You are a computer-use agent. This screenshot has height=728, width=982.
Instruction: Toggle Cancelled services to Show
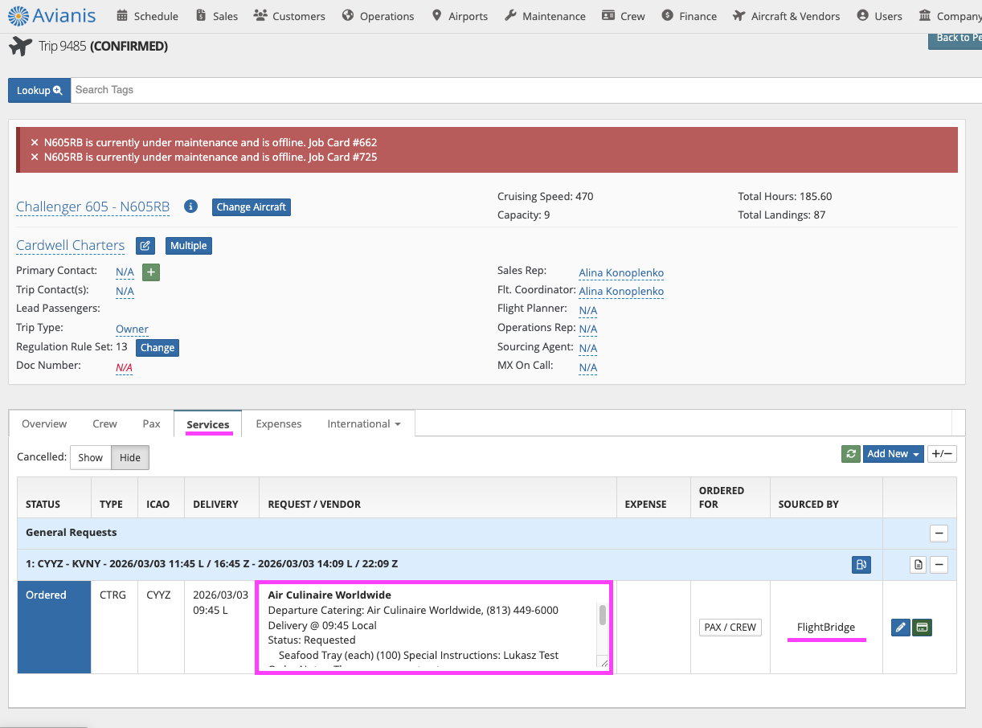[x=90, y=457]
